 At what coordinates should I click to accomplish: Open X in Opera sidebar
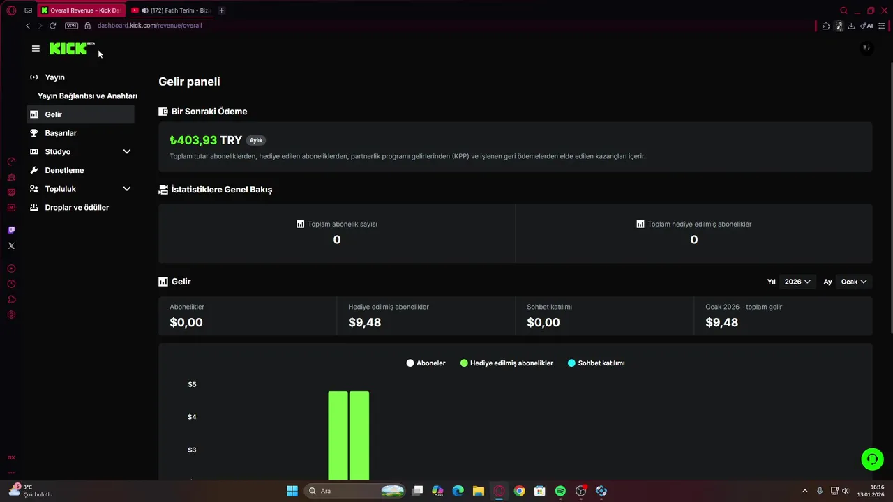(x=11, y=245)
